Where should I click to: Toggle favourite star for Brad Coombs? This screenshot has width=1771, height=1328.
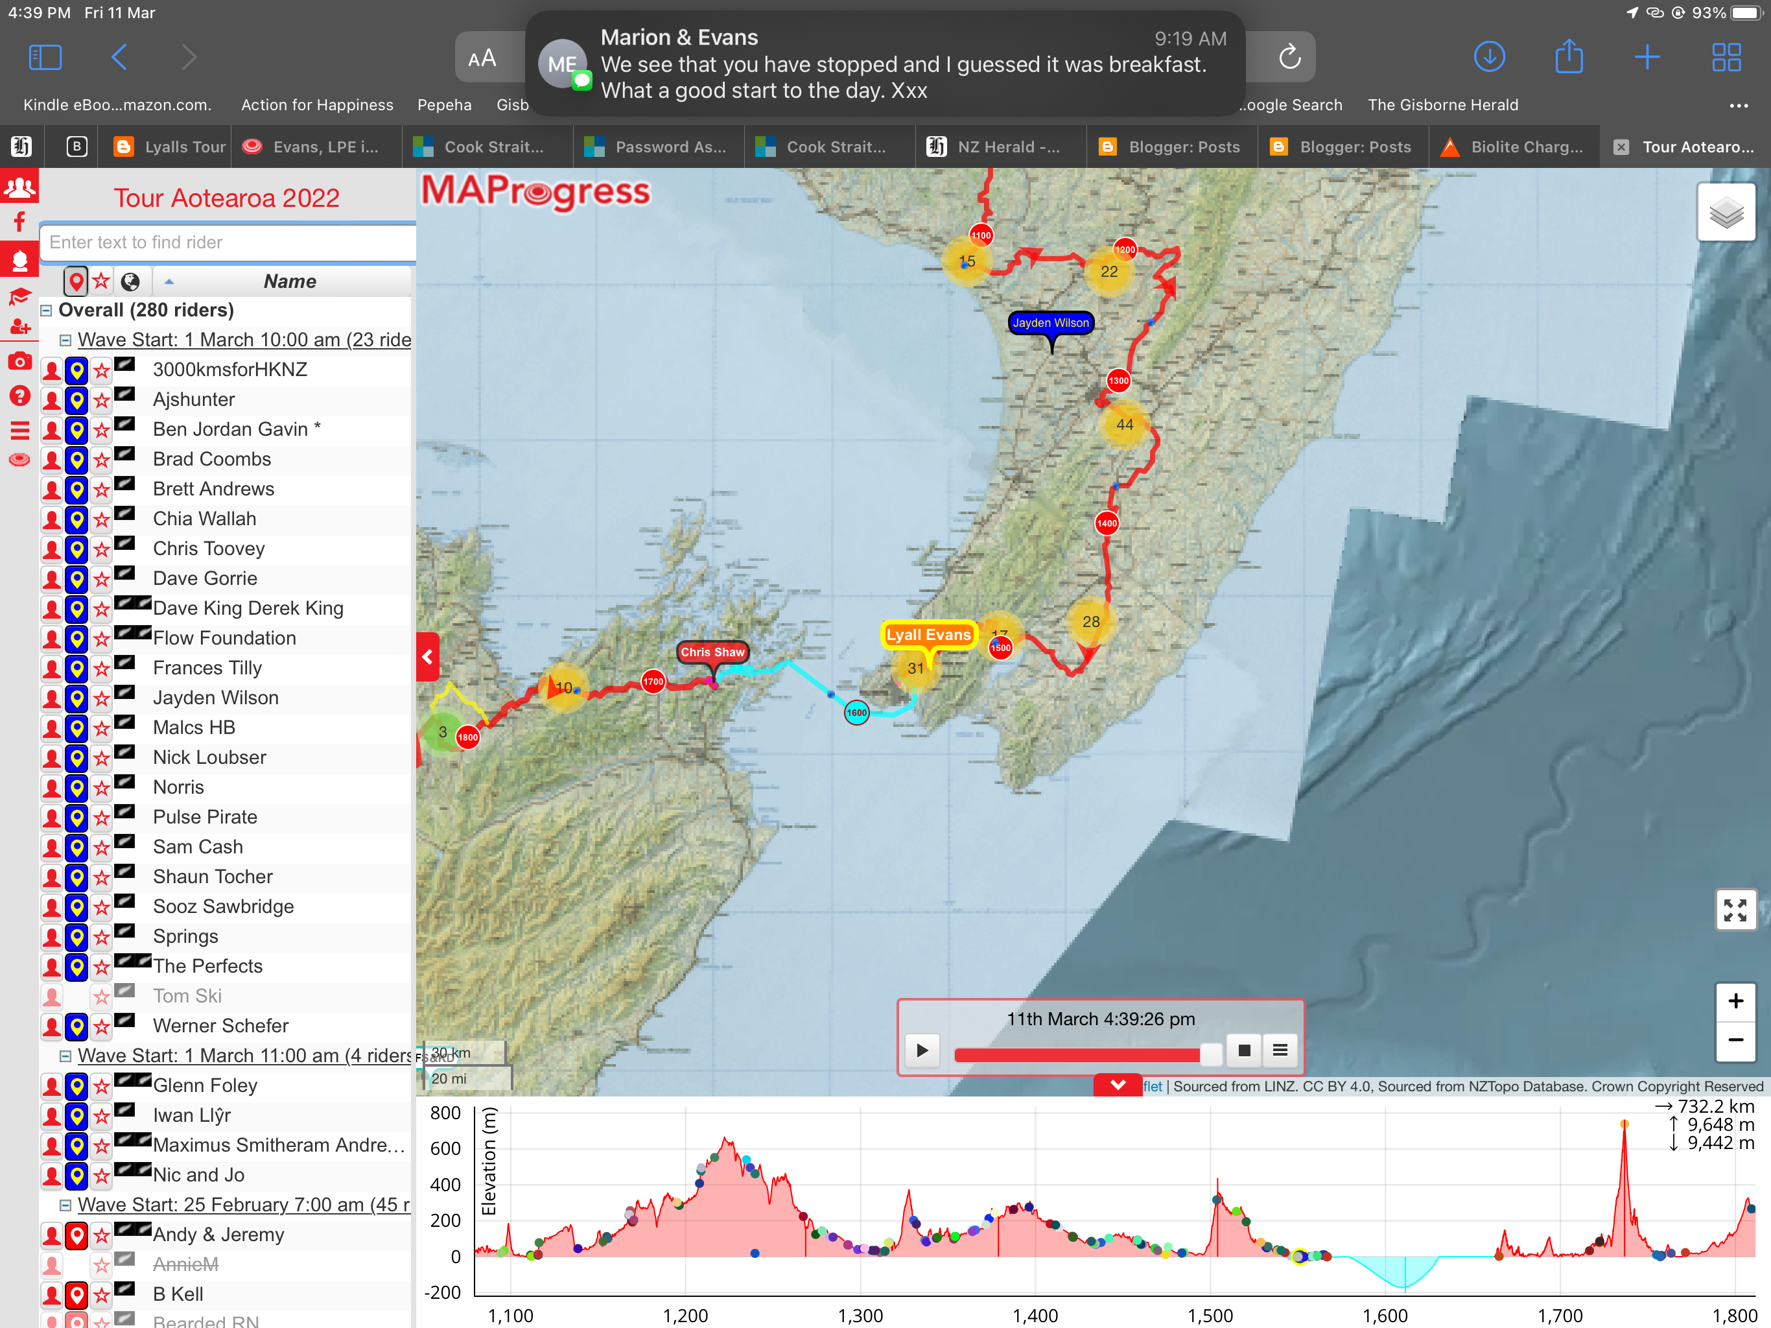tap(101, 460)
